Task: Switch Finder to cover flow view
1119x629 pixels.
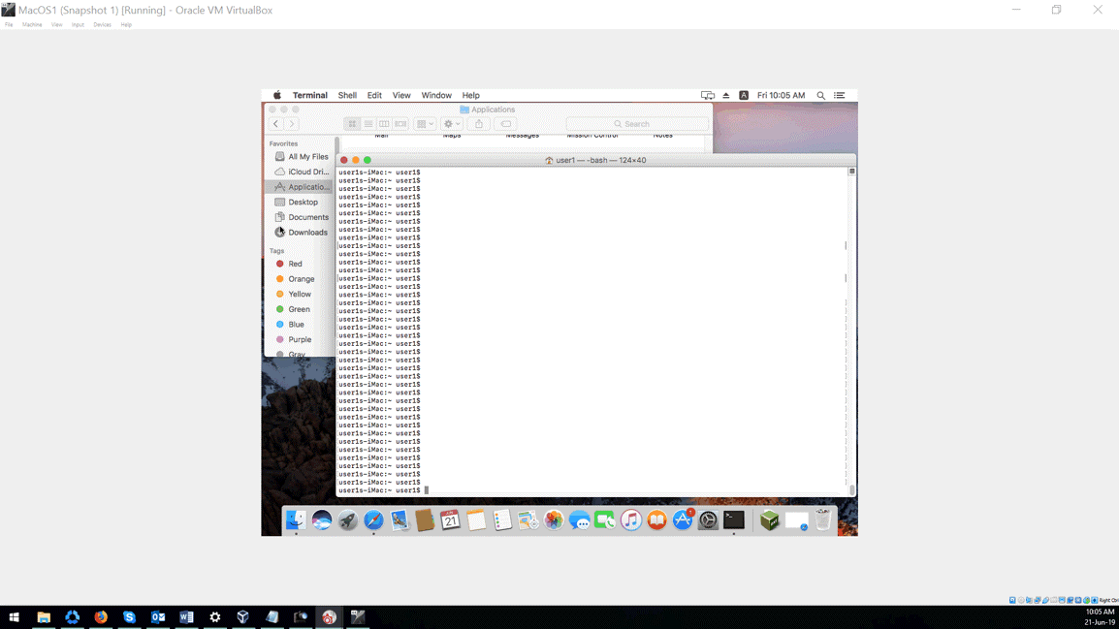Action: [x=400, y=124]
